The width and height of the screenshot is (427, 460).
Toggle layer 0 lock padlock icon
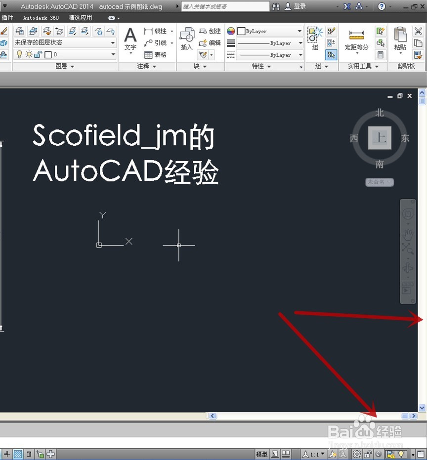[38, 54]
